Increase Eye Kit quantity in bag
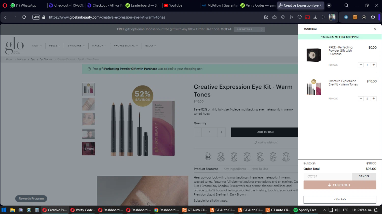Image resolution: width=382 pixels, height=214 pixels. tap(374, 99)
